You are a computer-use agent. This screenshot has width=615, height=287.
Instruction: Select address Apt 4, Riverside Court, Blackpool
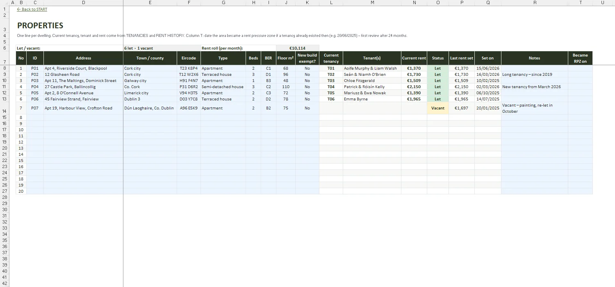83,68
